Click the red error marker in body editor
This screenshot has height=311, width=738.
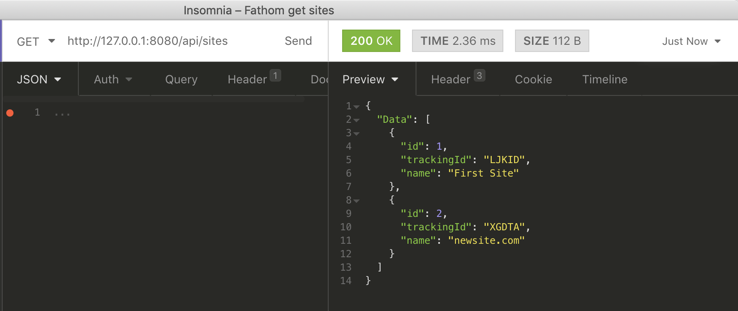10,113
